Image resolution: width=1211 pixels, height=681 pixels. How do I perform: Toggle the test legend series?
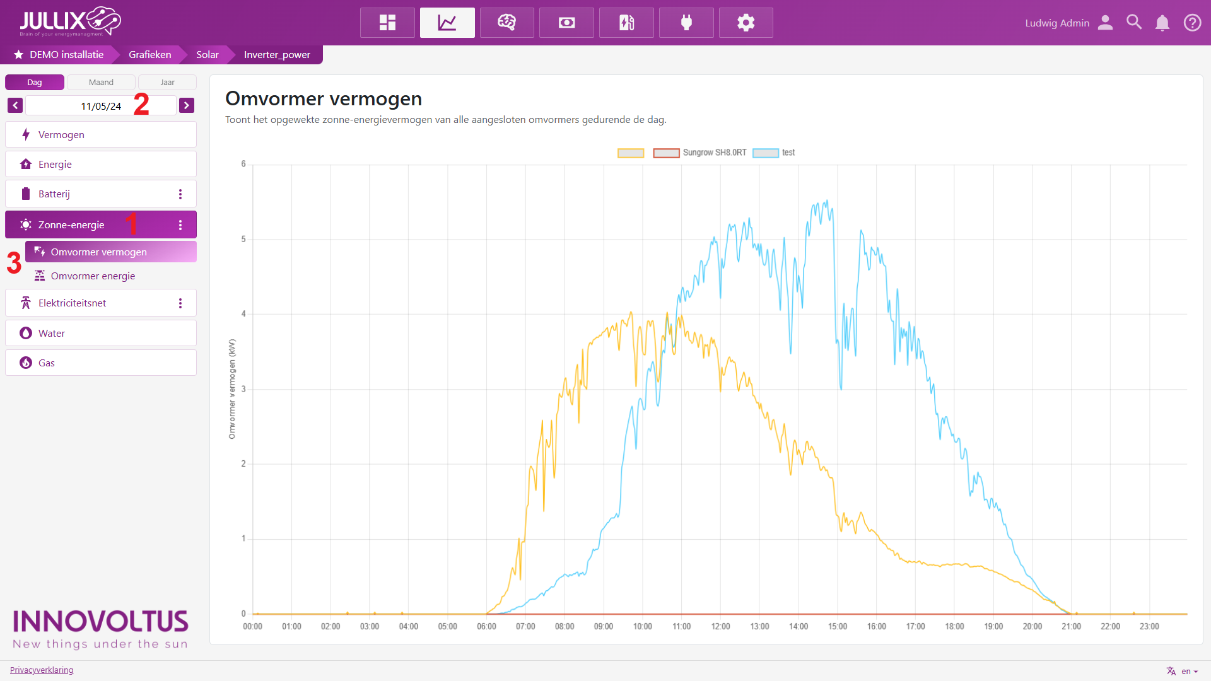(774, 153)
